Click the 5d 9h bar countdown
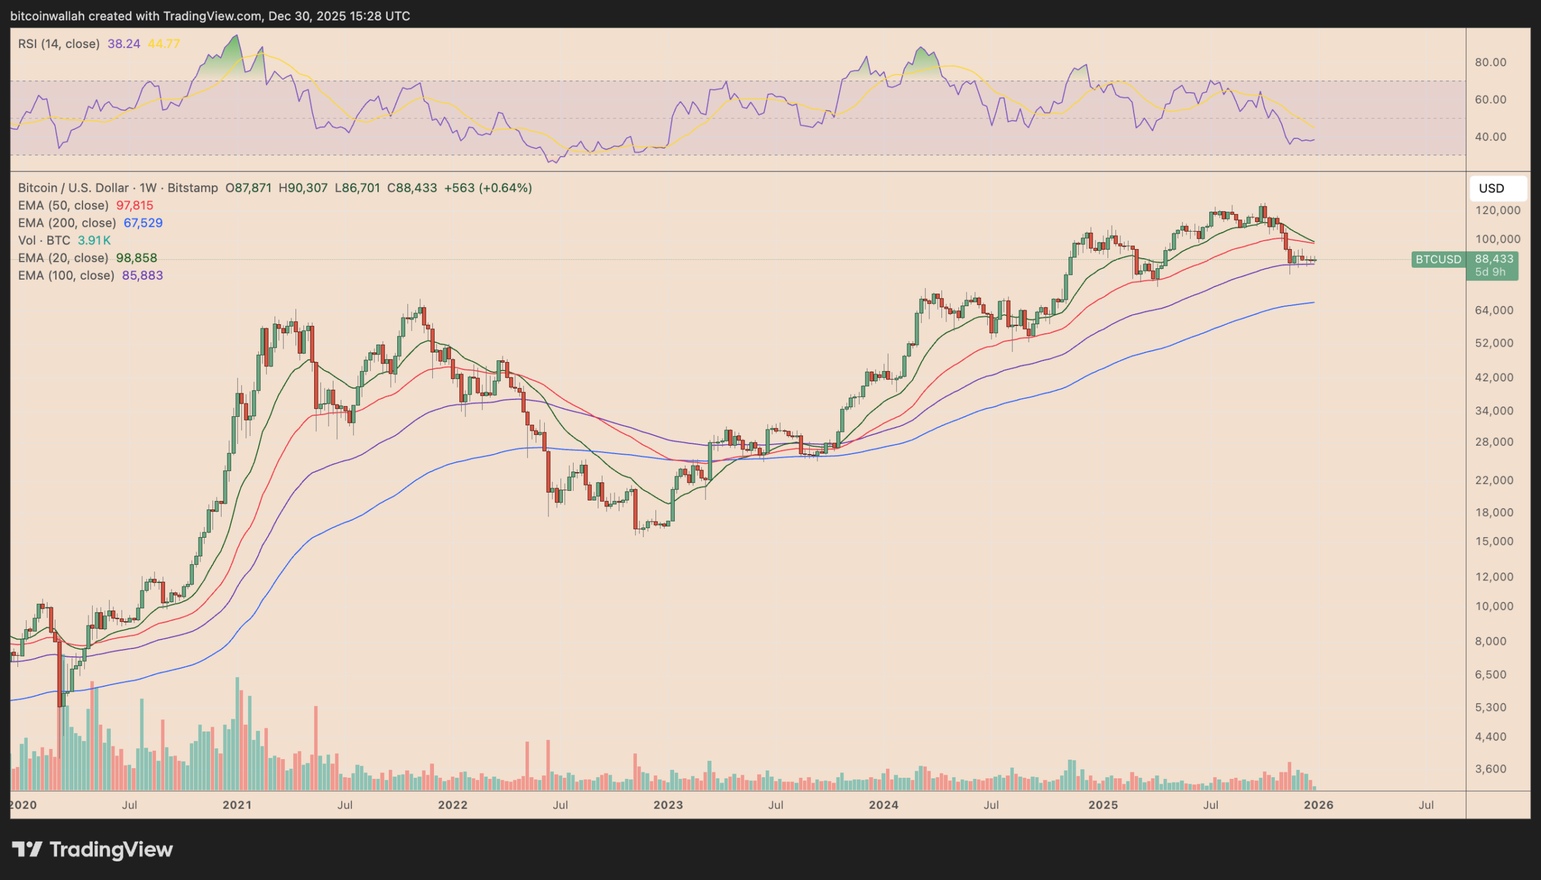The width and height of the screenshot is (1541, 880). point(1490,272)
